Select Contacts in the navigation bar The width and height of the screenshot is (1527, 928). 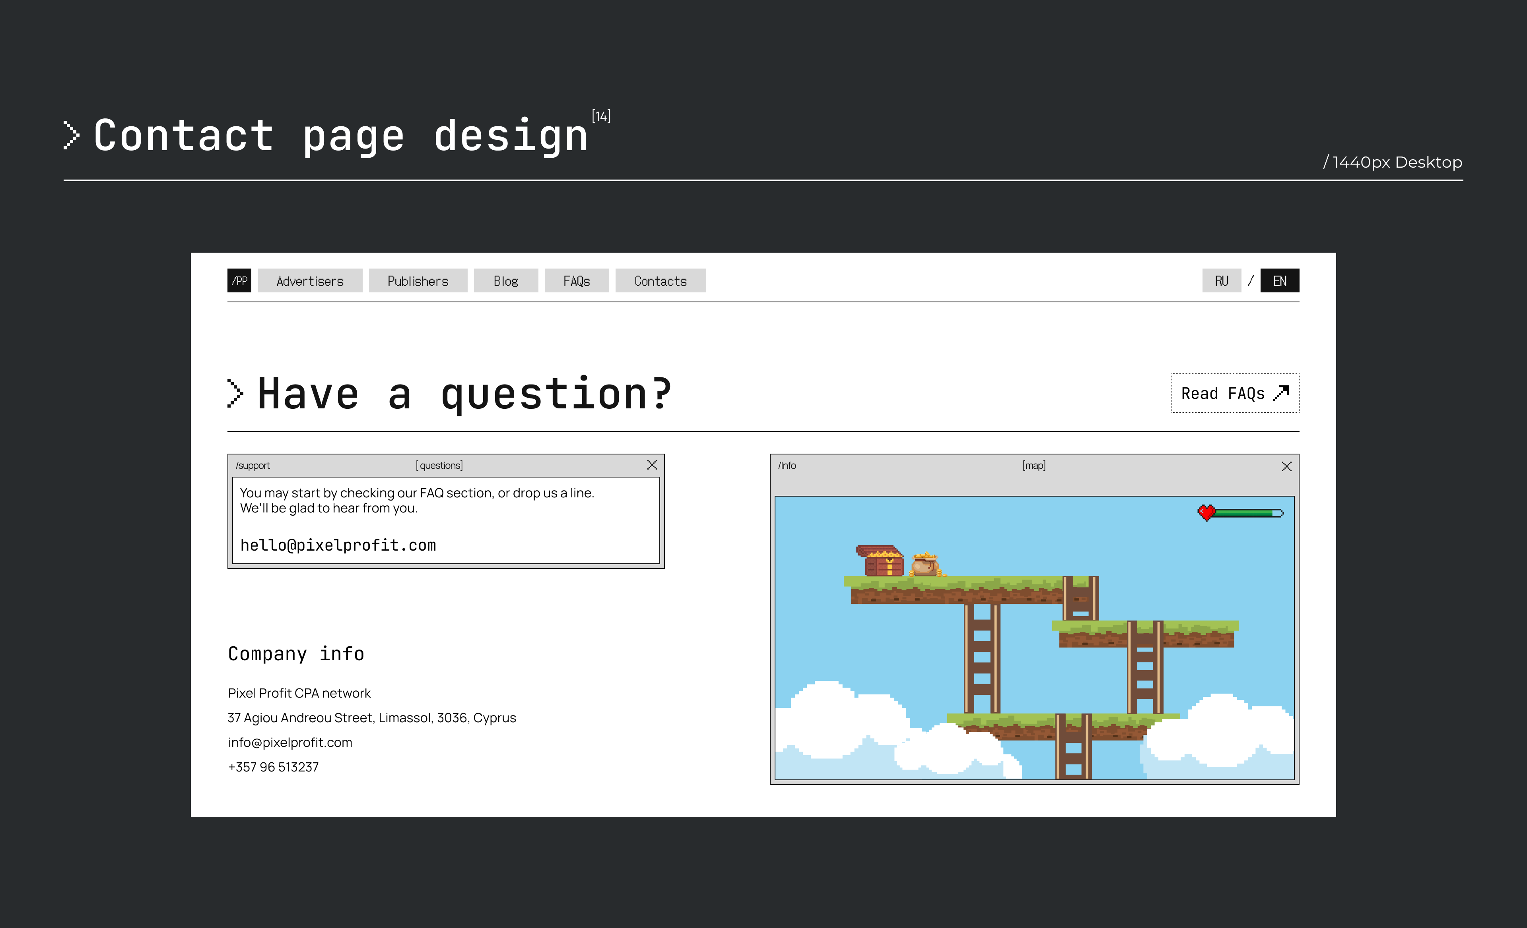(x=661, y=280)
